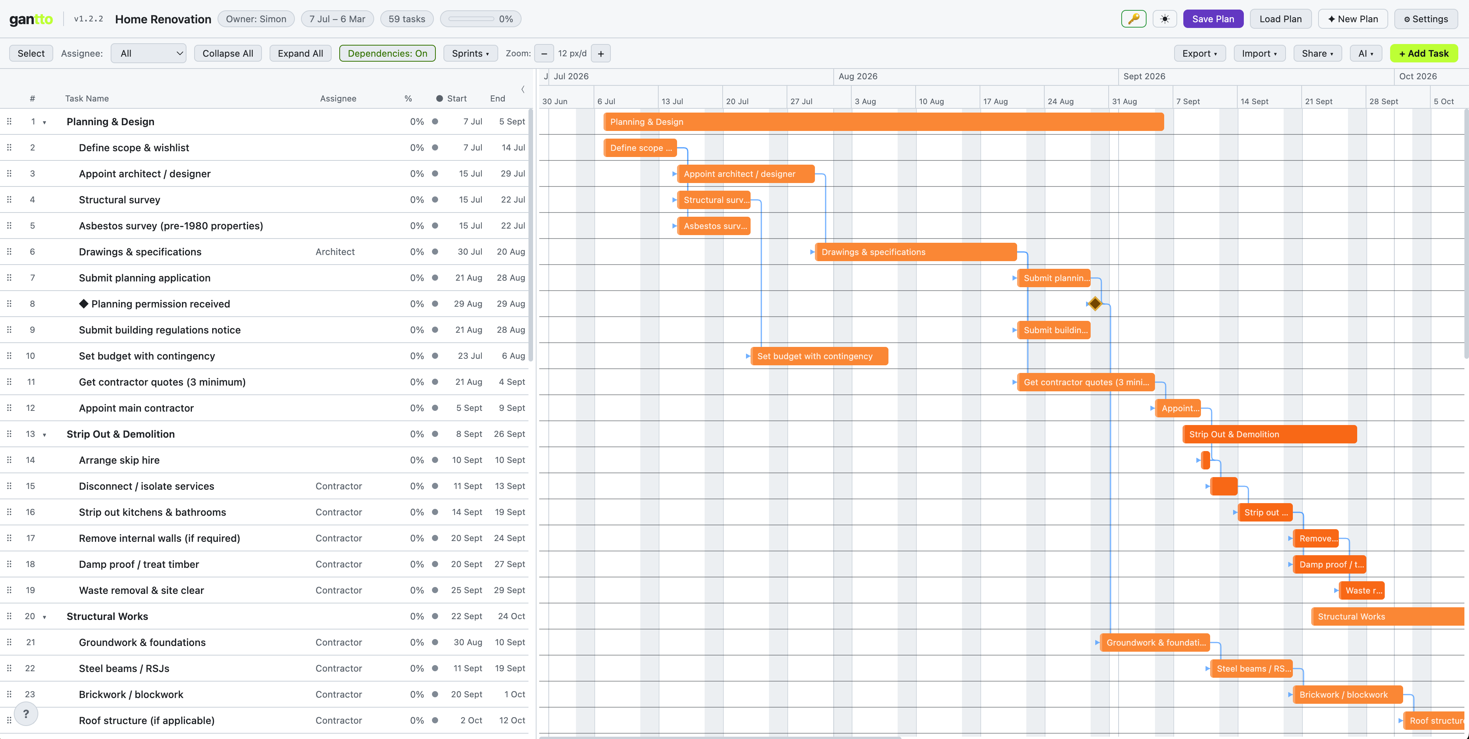
Task: Click status dot for Appoint main contractor
Action: (x=435, y=408)
